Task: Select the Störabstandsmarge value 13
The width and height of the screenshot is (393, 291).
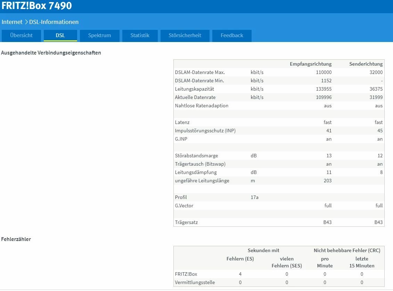Action: tap(329, 156)
